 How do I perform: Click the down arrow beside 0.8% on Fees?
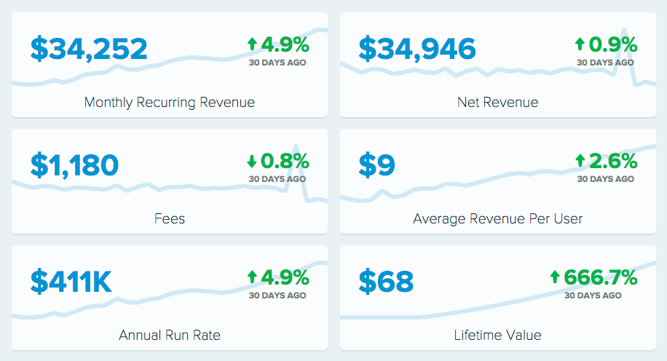pos(253,162)
